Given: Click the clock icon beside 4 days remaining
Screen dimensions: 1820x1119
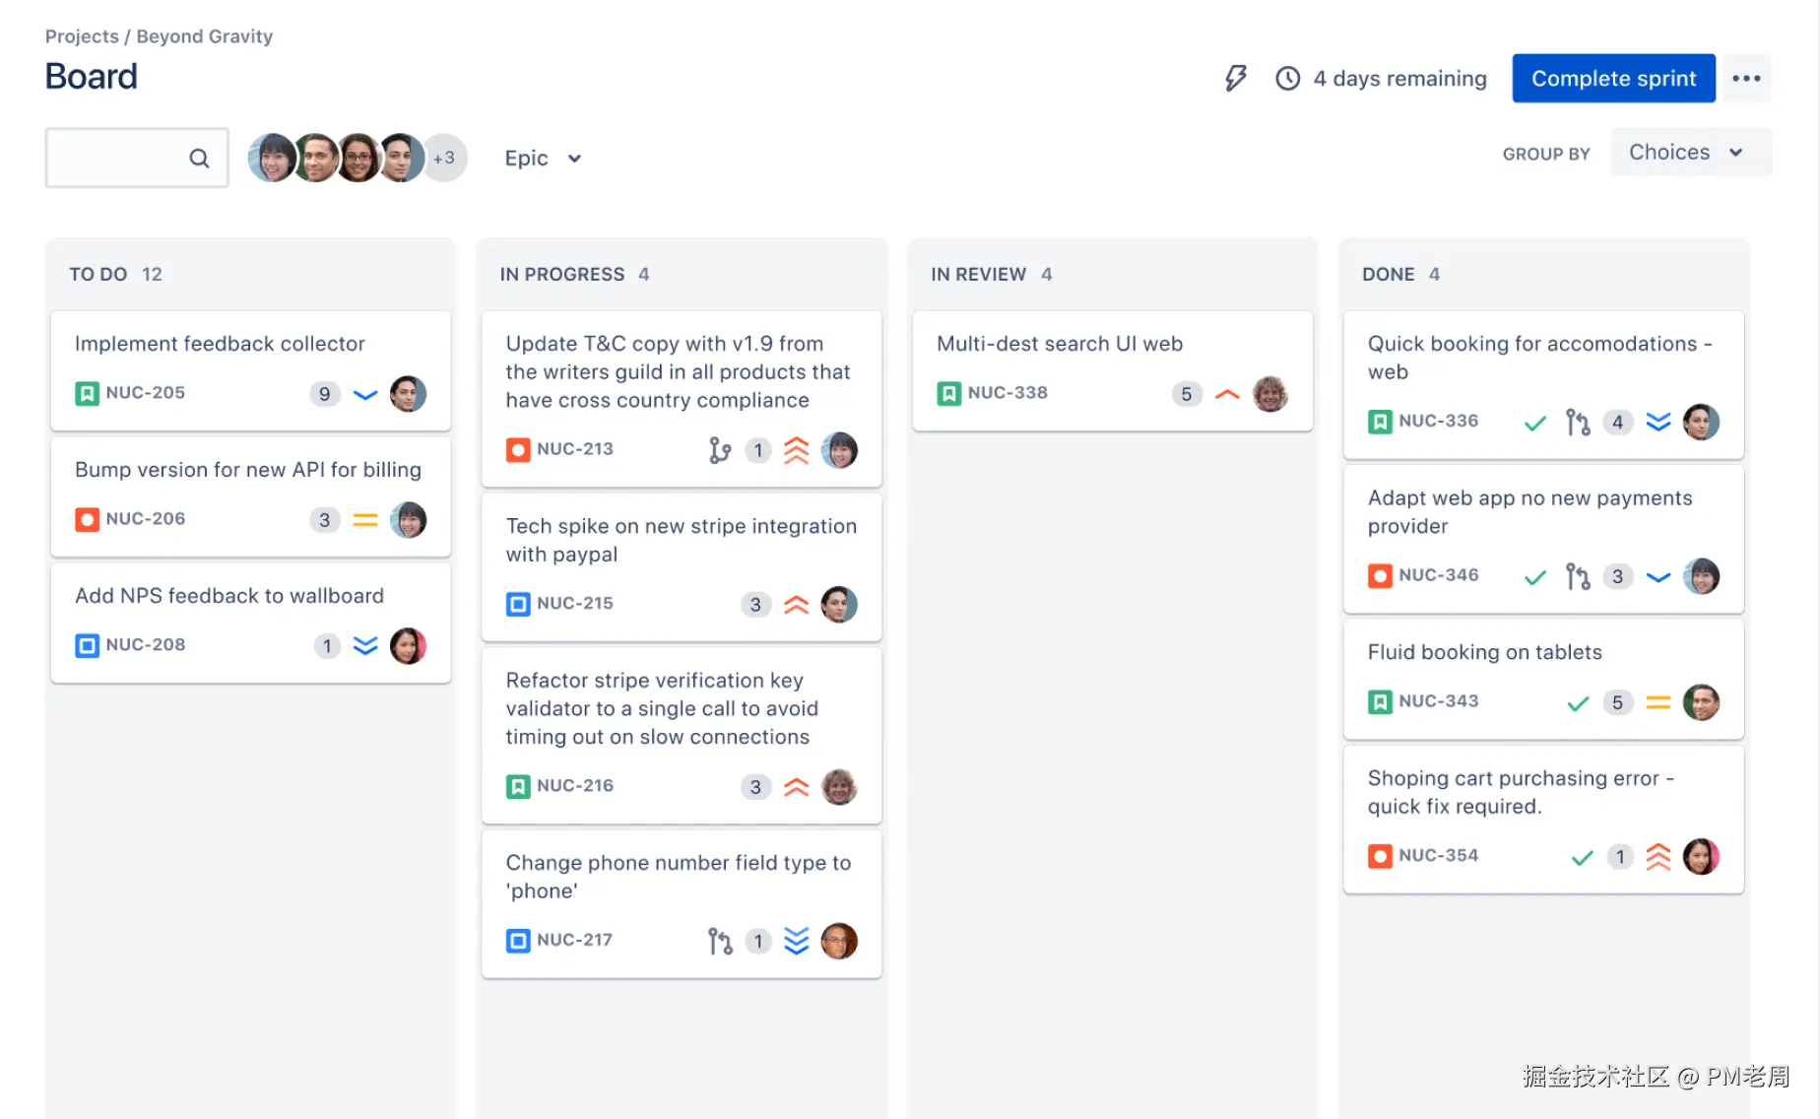Looking at the screenshot, I should [1287, 78].
